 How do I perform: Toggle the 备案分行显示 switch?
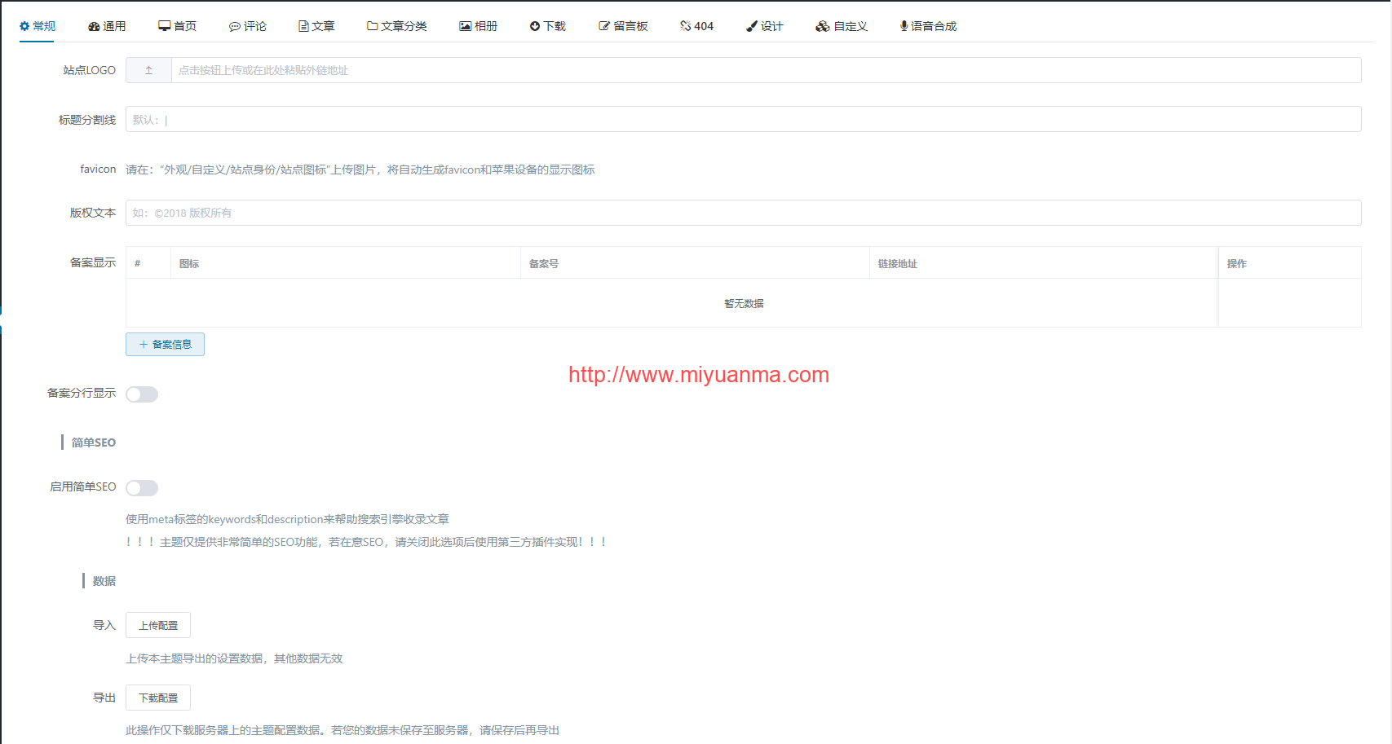(142, 394)
